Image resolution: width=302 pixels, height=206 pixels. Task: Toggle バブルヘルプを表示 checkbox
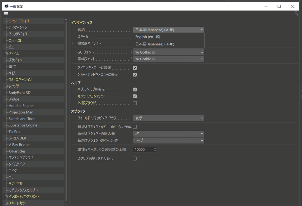[135, 89]
